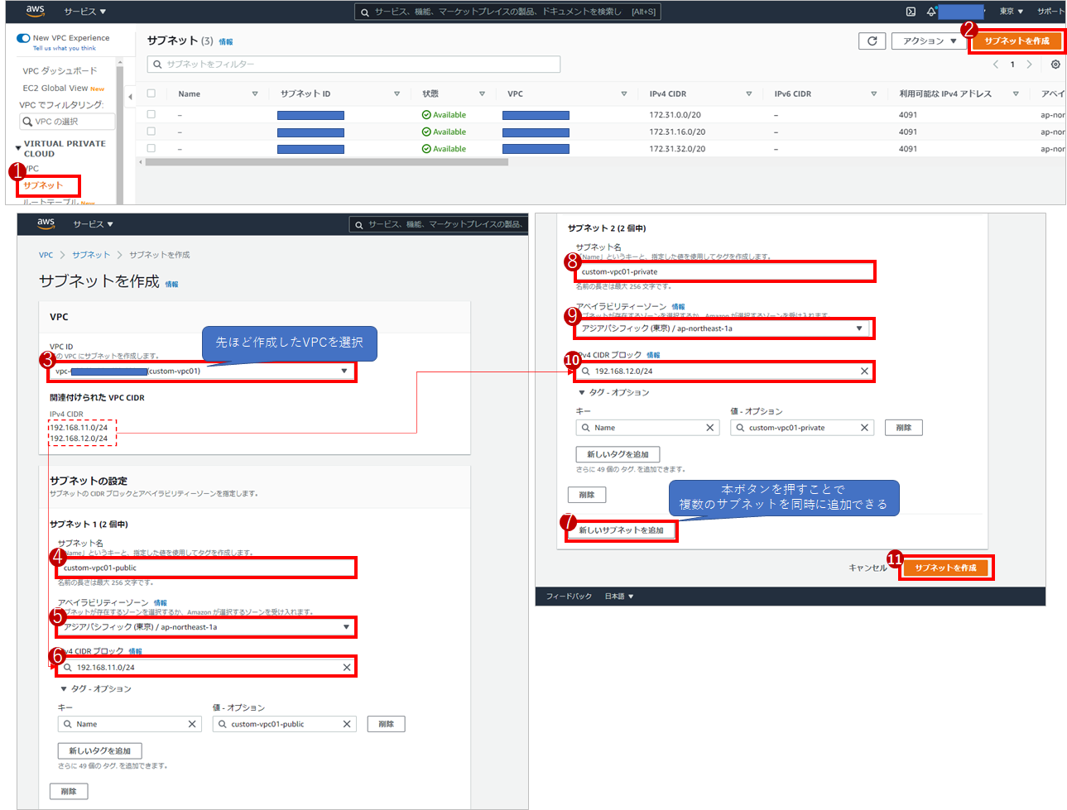This screenshot has height=810, width=1067.
Task: Click the refresh icon above subnet table
Action: pyautogui.click(x=872, y=41)
